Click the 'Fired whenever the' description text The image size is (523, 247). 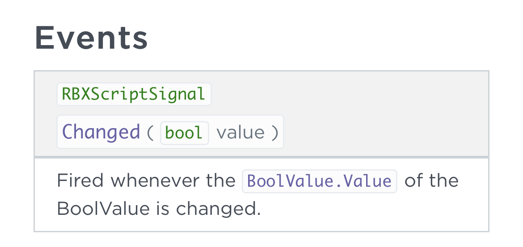146,181
